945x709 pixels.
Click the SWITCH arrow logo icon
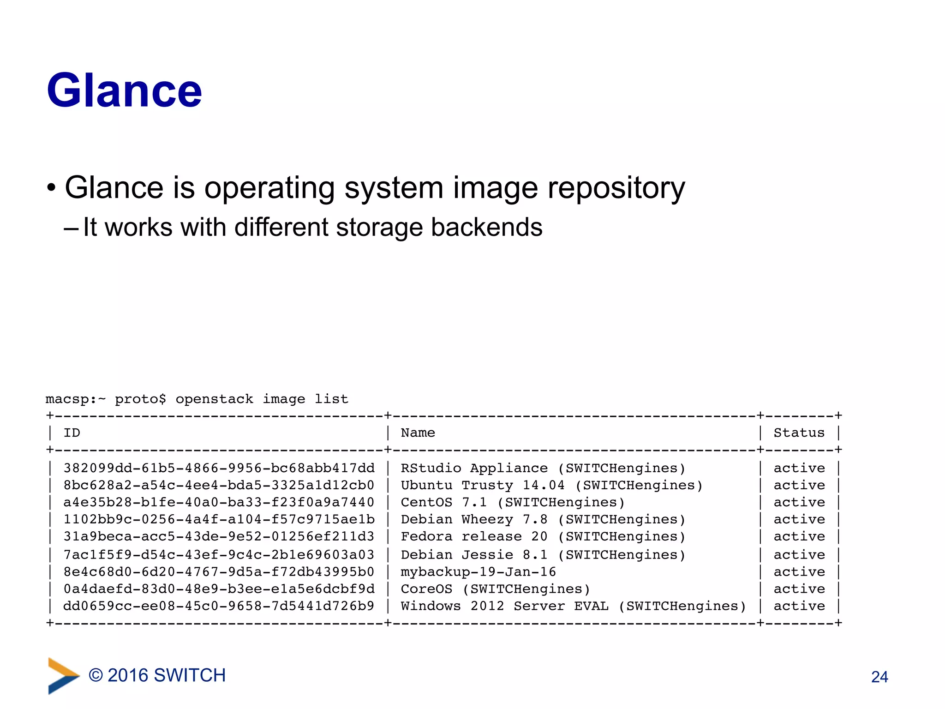[x=64, y=676]
